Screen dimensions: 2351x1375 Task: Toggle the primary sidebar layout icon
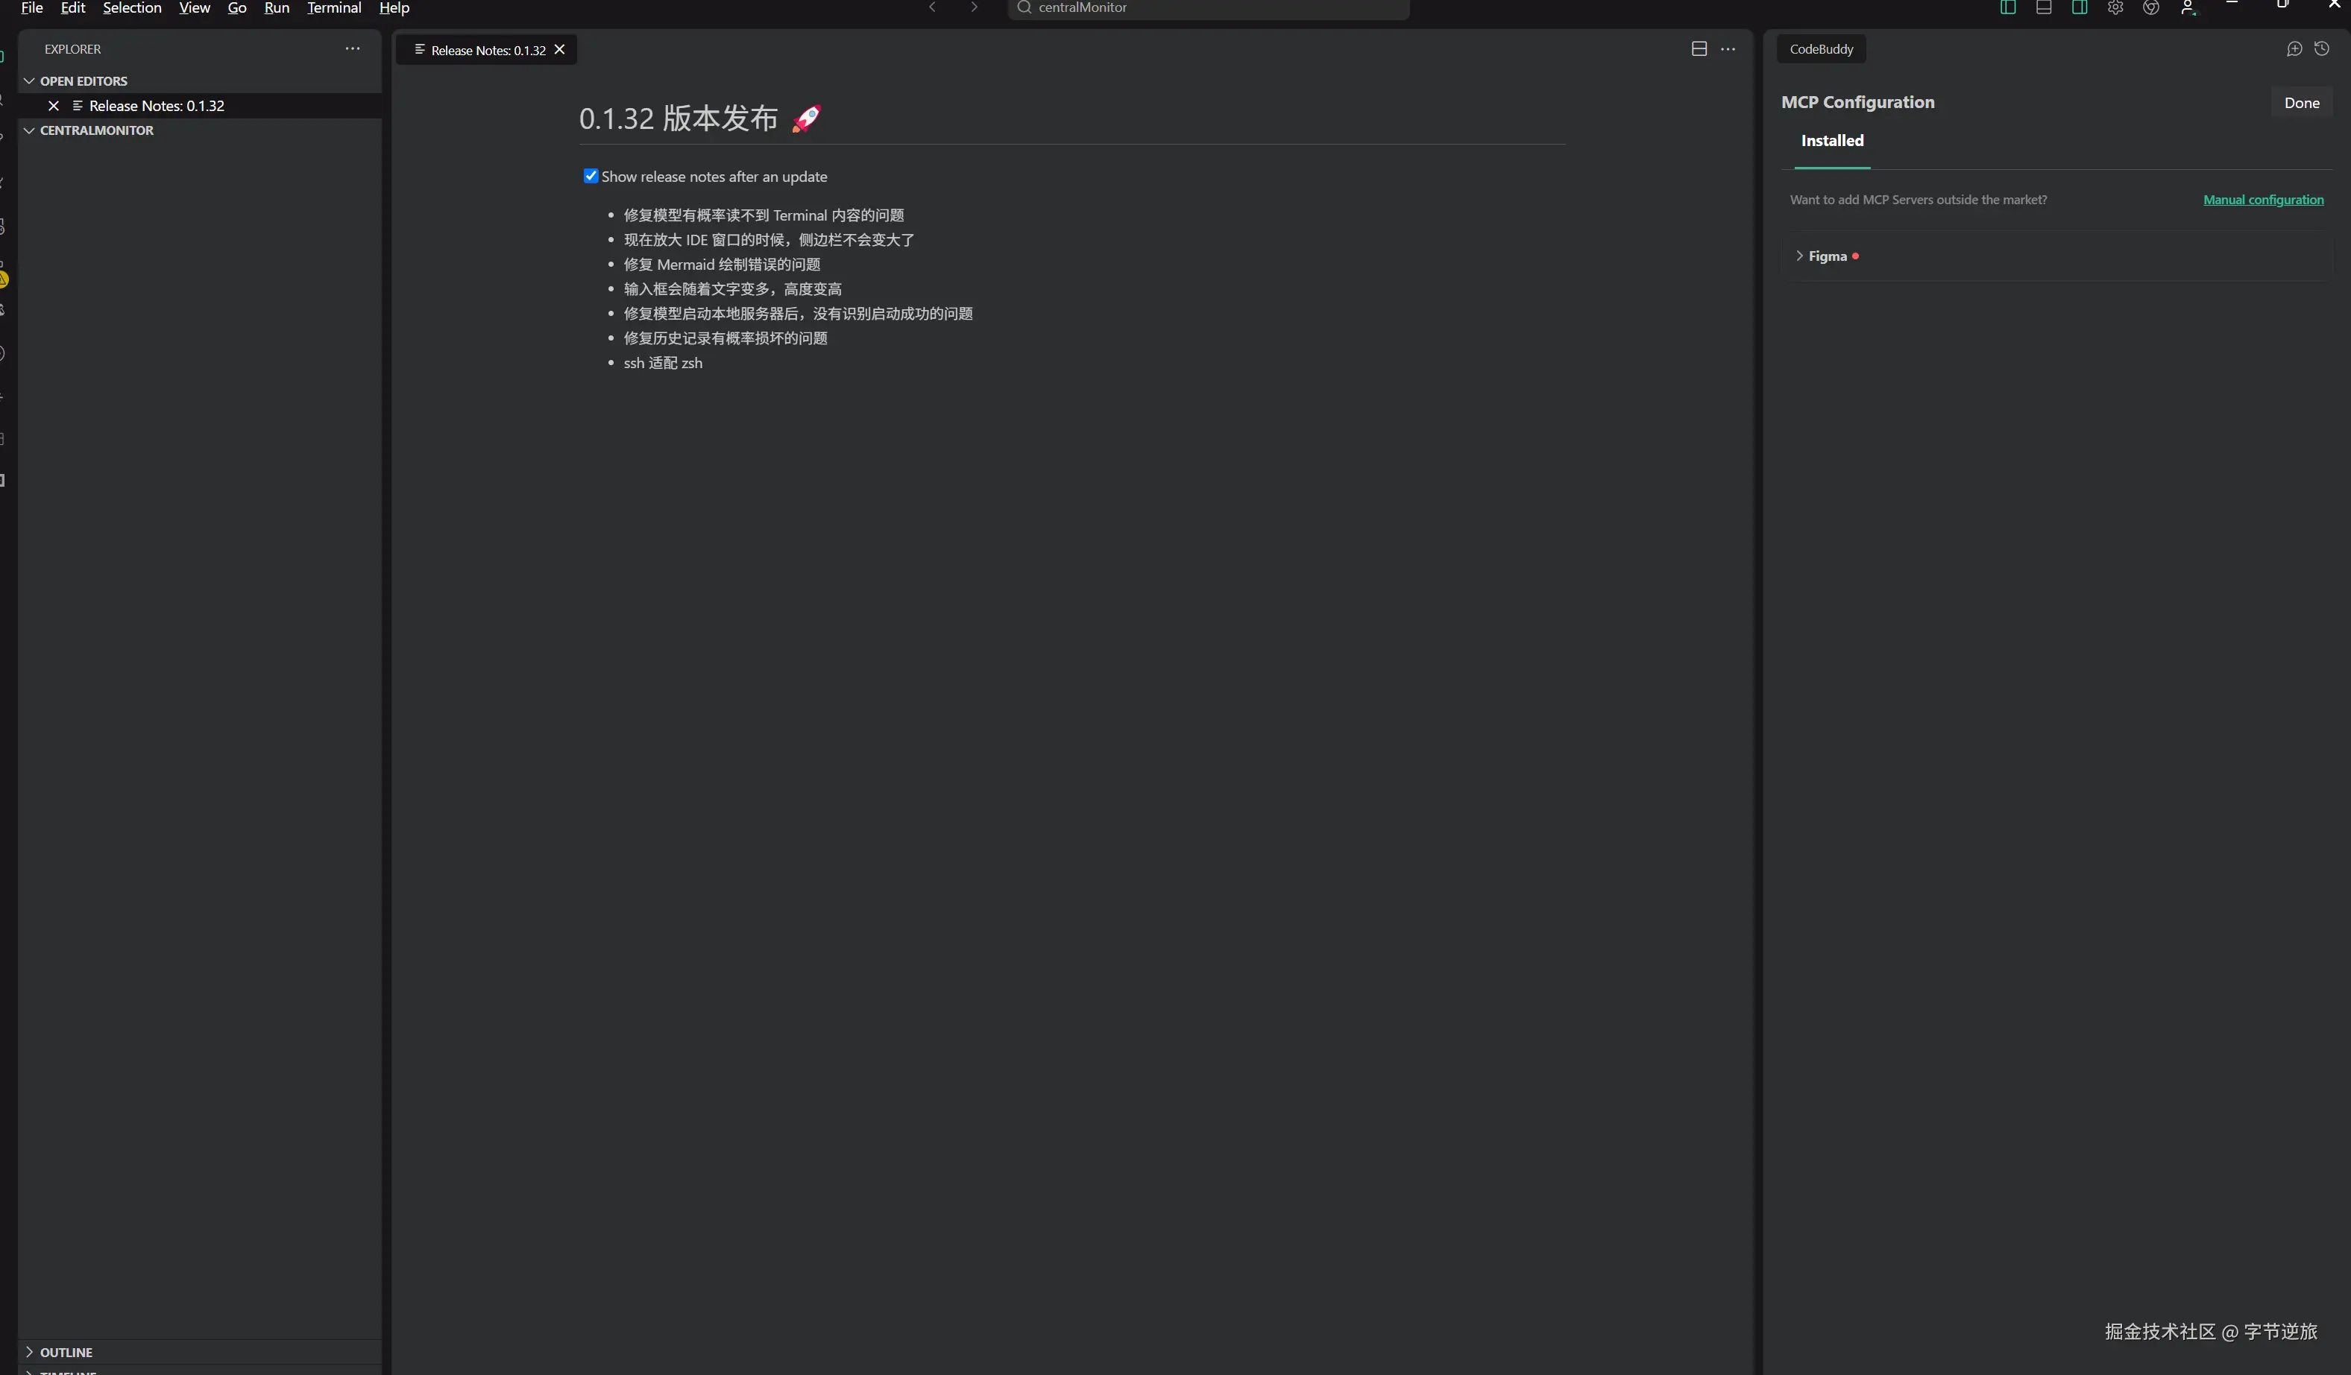point(2008,7)
